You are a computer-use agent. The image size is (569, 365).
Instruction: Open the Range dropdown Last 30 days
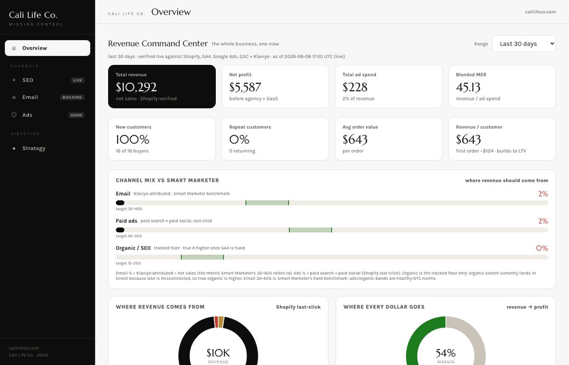tap(524, 44)
